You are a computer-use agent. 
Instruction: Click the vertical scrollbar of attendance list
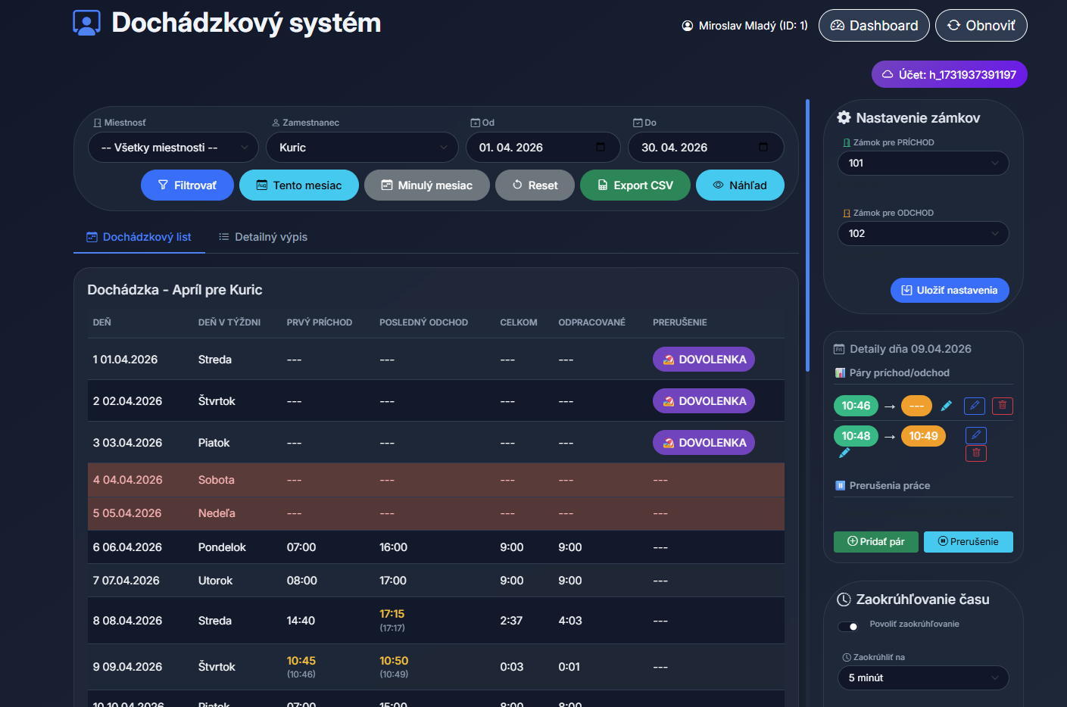coord(807,235)
